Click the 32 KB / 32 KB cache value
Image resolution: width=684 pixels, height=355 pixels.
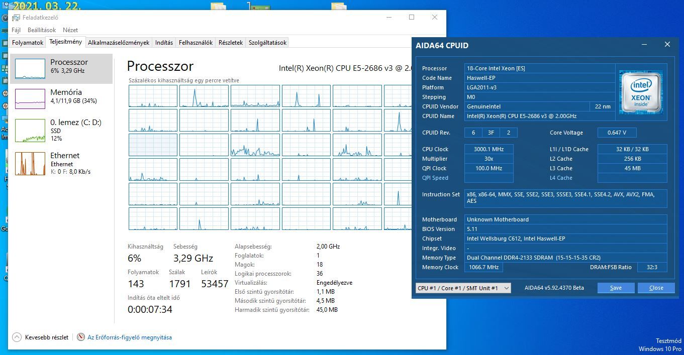(x=632, y=149)
